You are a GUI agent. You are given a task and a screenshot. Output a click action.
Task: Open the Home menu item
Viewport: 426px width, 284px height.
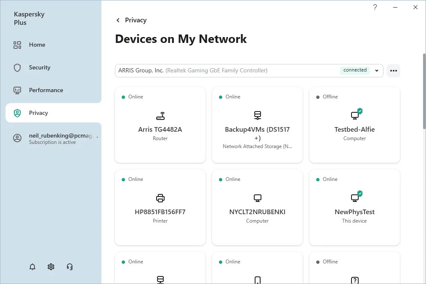click(53, 45)
